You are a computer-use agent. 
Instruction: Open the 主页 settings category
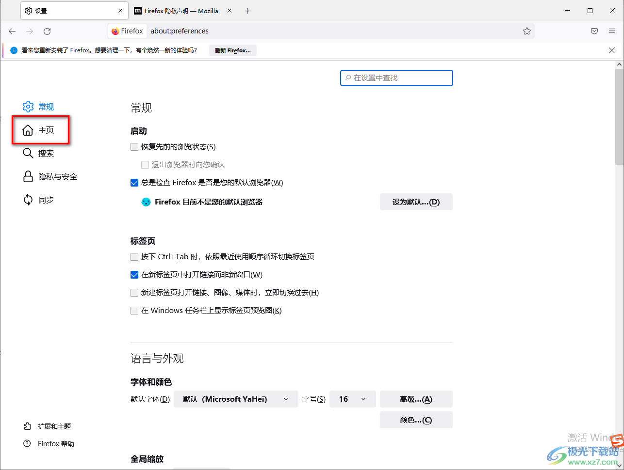click(x=39, y=130)
